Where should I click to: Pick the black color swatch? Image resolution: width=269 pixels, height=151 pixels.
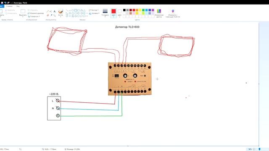tap(124, 10)
